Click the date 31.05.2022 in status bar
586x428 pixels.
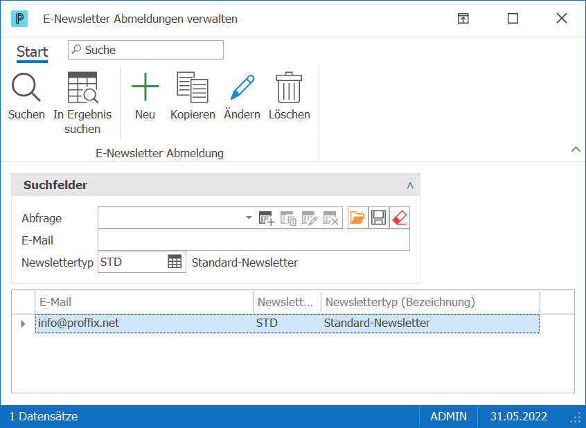[519, 416]
